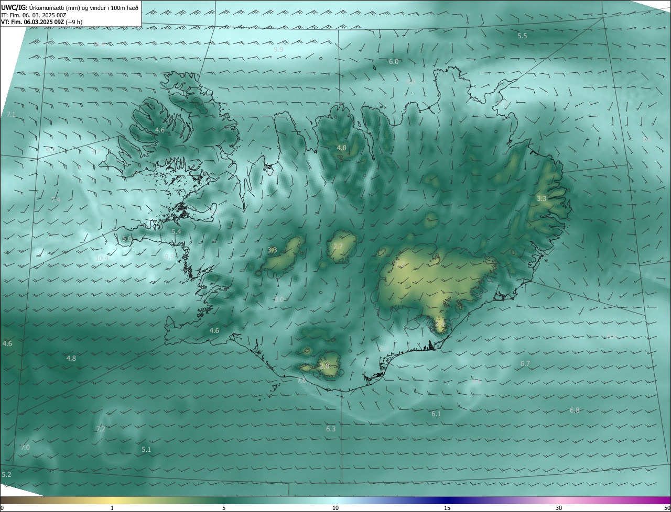Click the 10.4 value label on the map
This screenshot has height=512, width=671.
click(102, 258)
